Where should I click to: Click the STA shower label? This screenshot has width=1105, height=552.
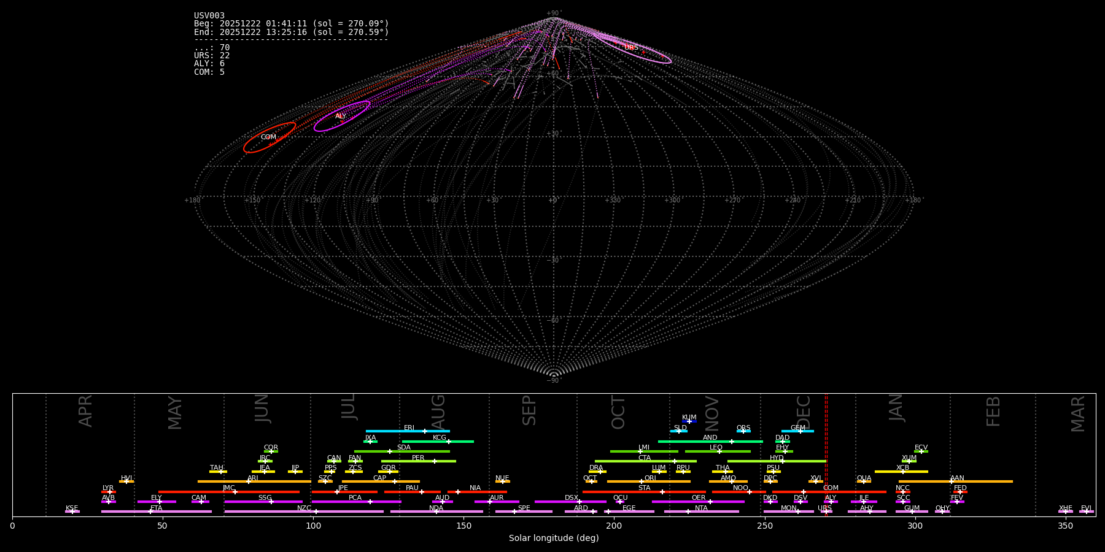[x=645, y=488]
